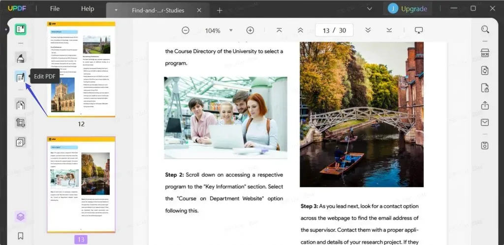Open the File menu

(x=55, y=9)
